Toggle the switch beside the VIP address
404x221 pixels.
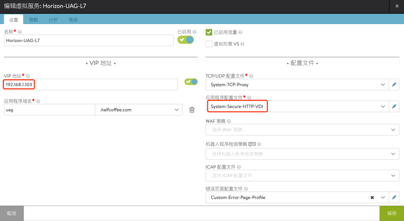191,82
